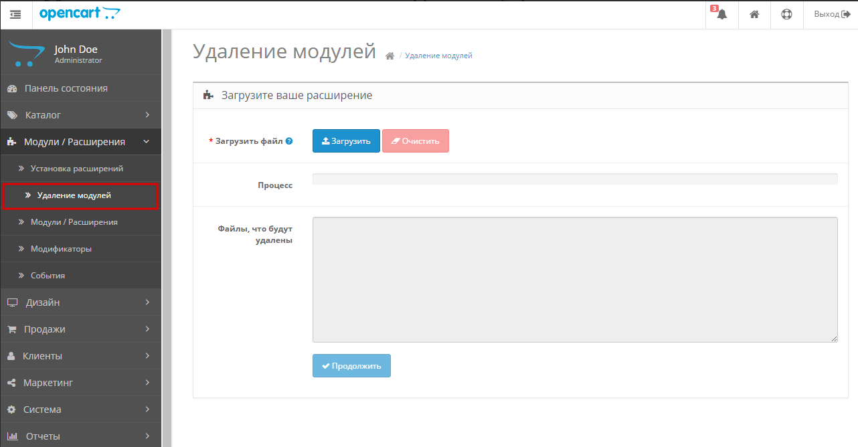Expand the Дизайн menu
This screenshot has height=447, width=858.
click(80, 302)
